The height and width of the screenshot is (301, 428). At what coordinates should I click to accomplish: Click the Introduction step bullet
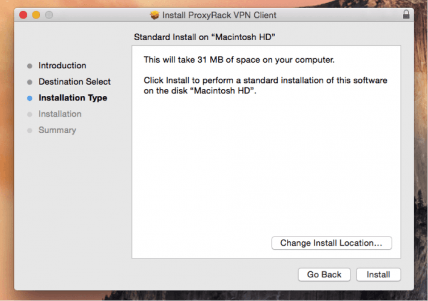click(x=30, y=66)
